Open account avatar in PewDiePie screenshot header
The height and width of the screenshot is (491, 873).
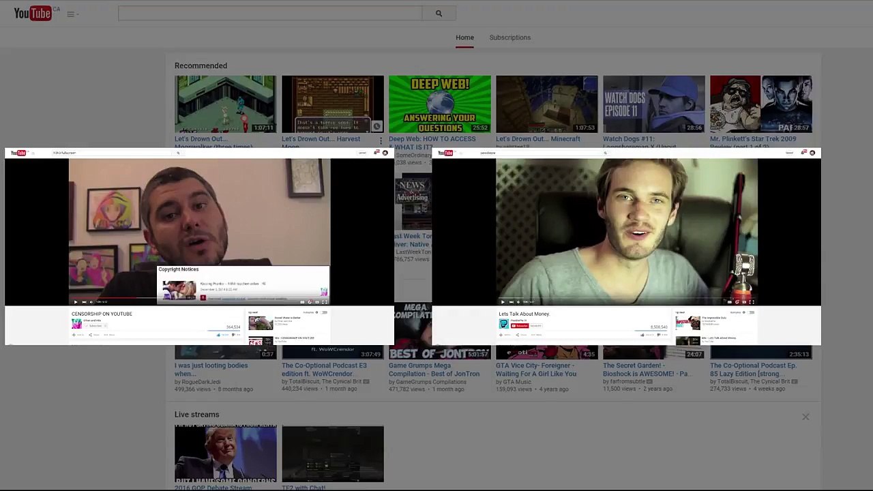pos(812,153)
